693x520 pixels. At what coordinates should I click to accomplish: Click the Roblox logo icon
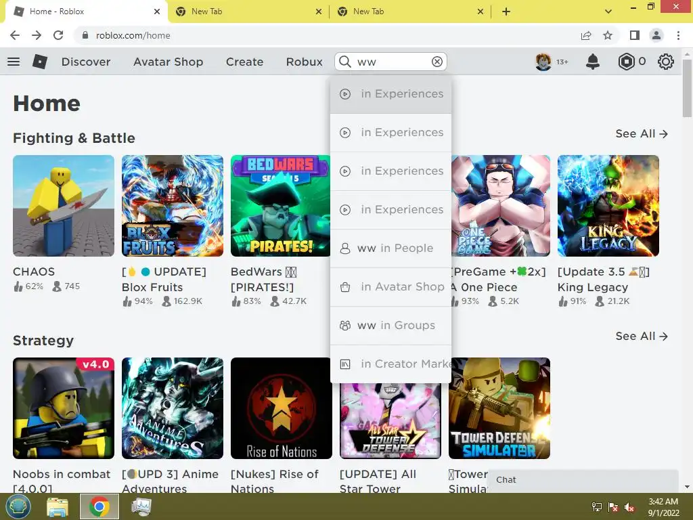(x=40, y=62)
